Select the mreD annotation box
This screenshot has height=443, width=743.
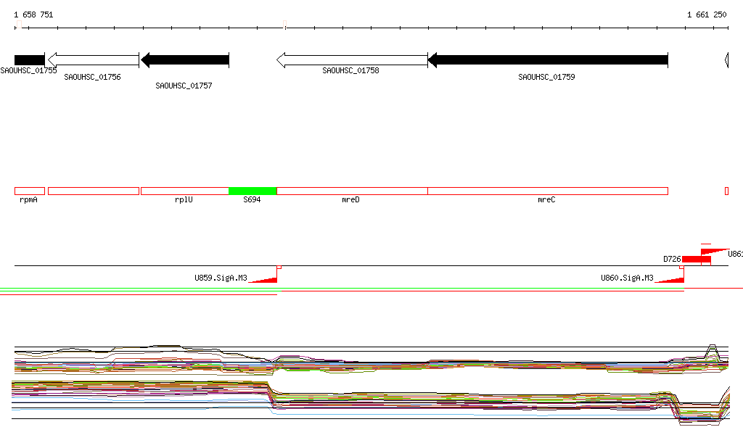(352, 191)
